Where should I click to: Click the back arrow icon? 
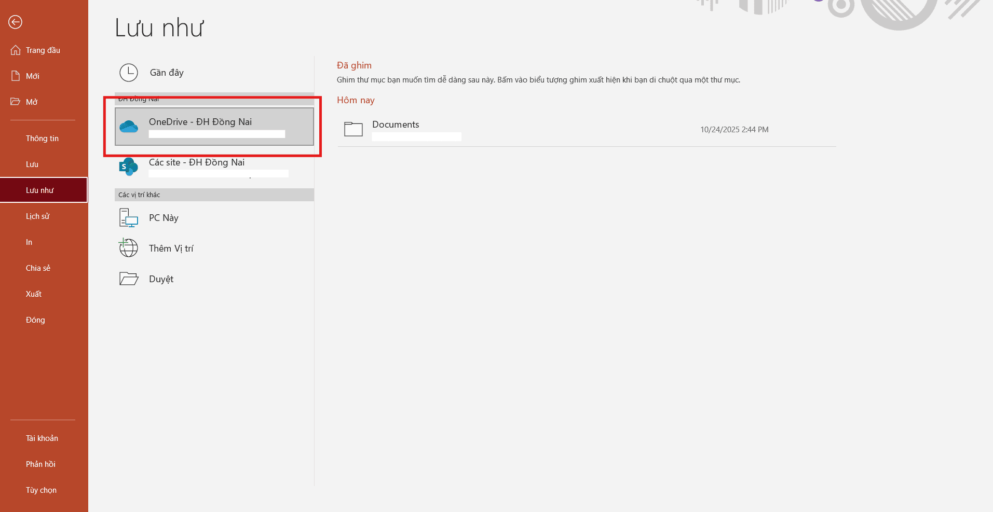pyautogui.click(x=15, y=22)
